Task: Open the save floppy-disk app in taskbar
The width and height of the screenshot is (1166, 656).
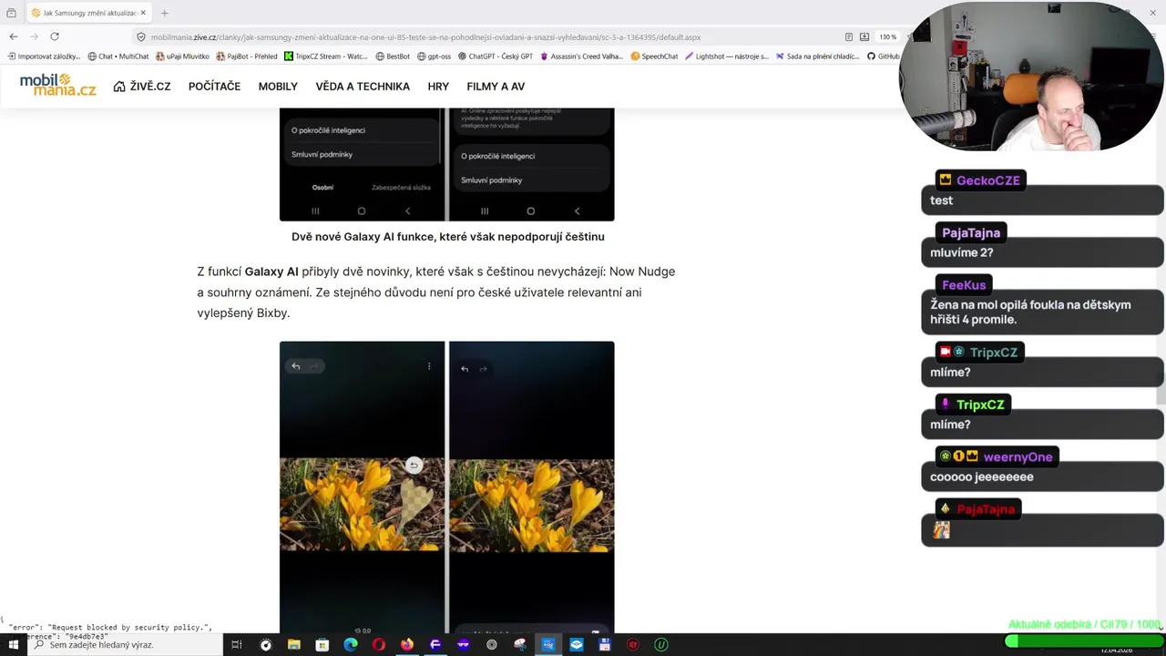Action: click(x=605, y=645)
